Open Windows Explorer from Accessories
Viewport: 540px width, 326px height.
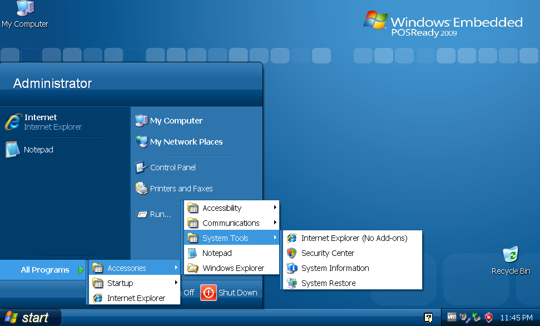(231, 268)
